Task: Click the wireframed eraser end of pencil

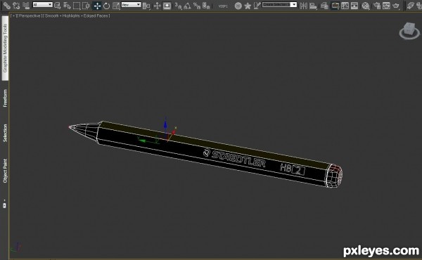Action: click(x=333, y=176)
